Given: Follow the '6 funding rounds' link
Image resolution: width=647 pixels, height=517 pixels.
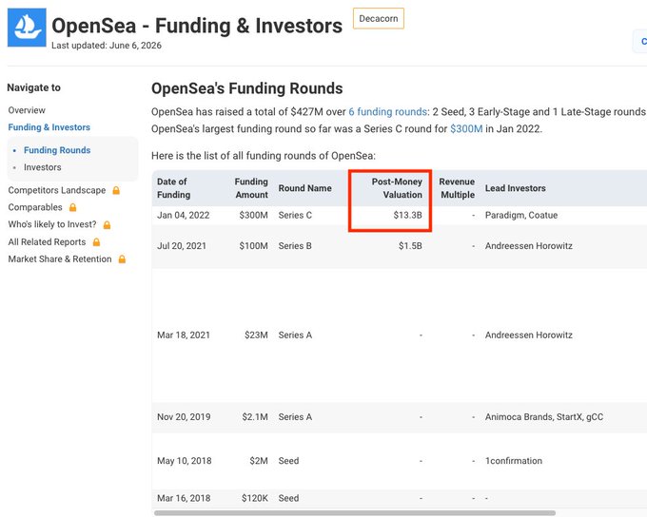Looking at the screenshot, I should pos(387,112).
